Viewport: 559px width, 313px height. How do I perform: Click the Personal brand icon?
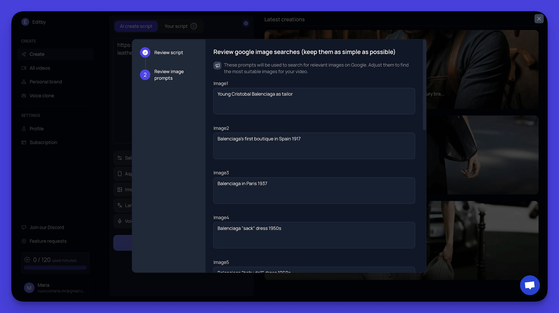pyautogui.click(x=24, y=82)
